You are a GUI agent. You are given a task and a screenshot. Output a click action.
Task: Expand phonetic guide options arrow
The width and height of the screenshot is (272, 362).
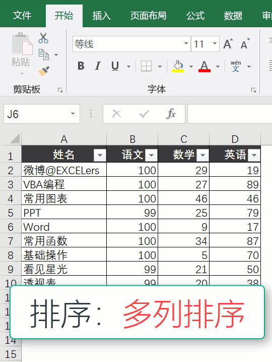coord(249,67)
